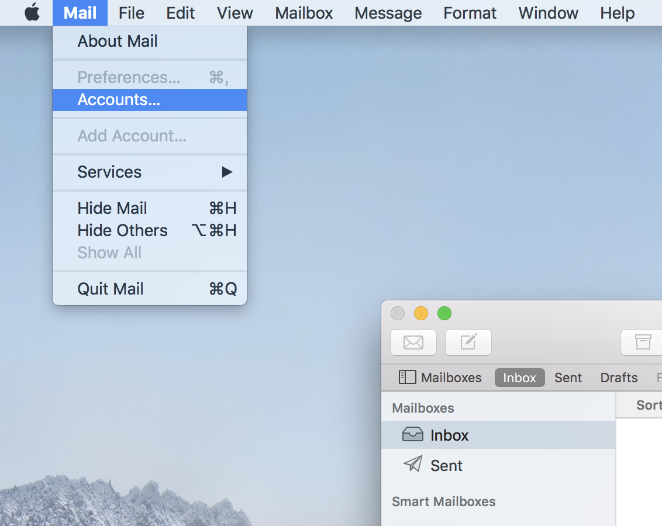Open the File menu

(132, 13)
